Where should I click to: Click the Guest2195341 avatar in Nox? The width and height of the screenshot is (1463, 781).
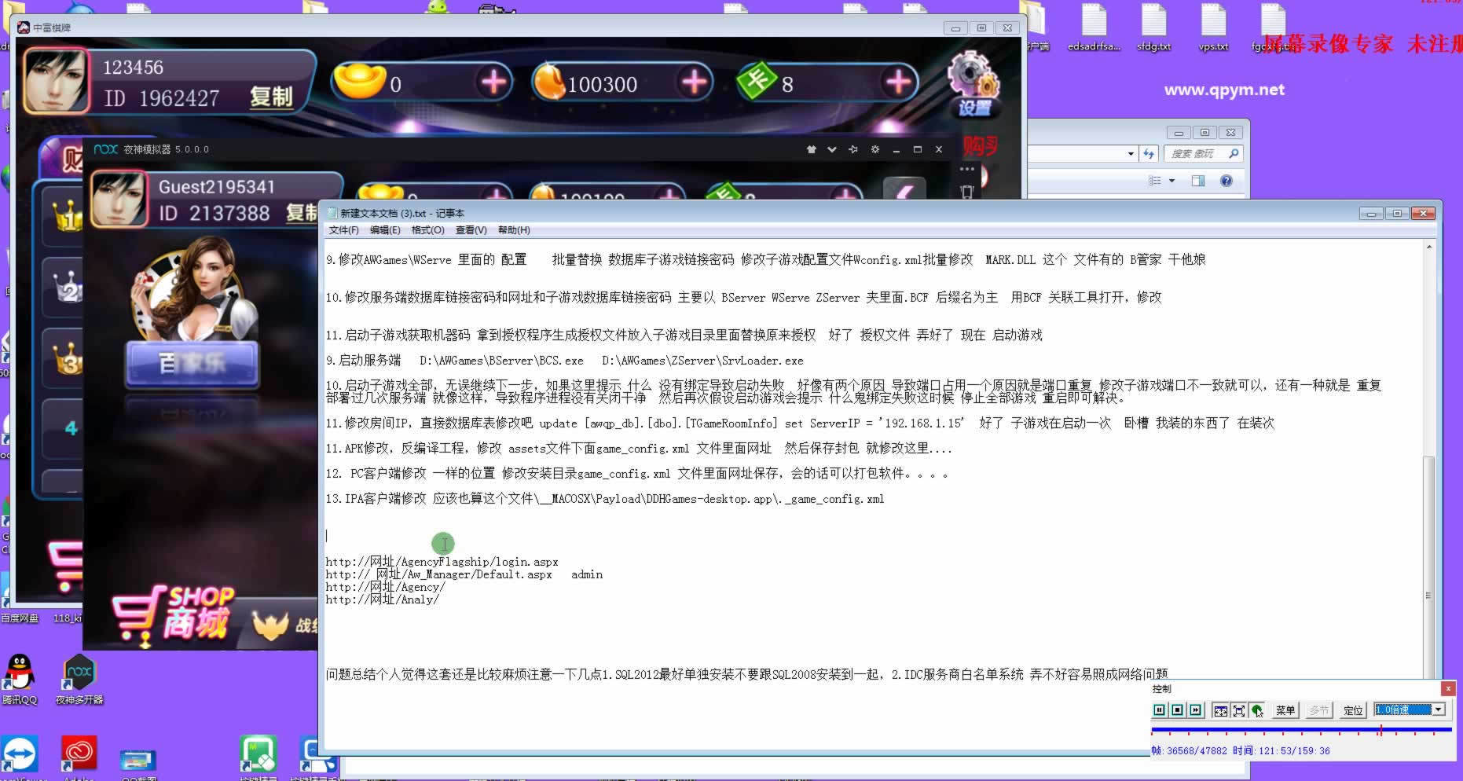point(119,200)
